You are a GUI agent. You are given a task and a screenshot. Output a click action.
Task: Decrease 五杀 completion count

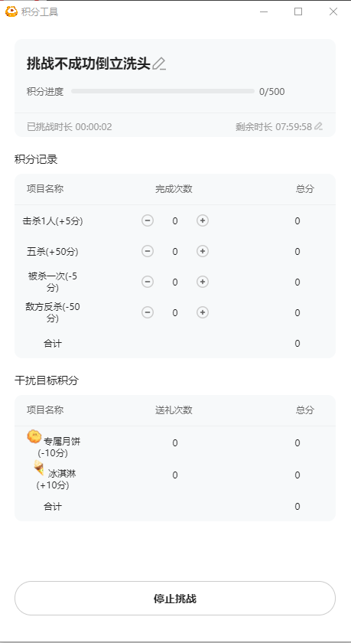point(148,251)
